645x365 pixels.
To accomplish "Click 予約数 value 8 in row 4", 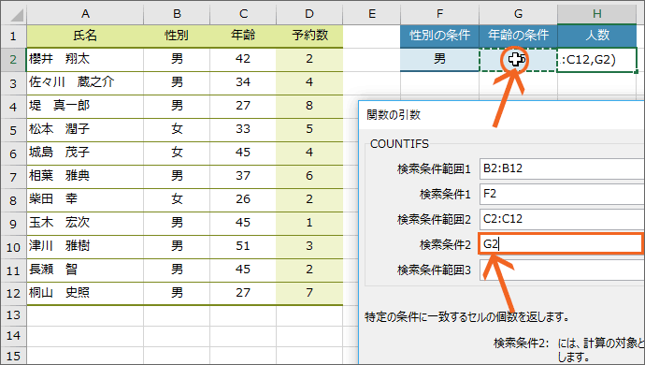I will pos(309,106).
